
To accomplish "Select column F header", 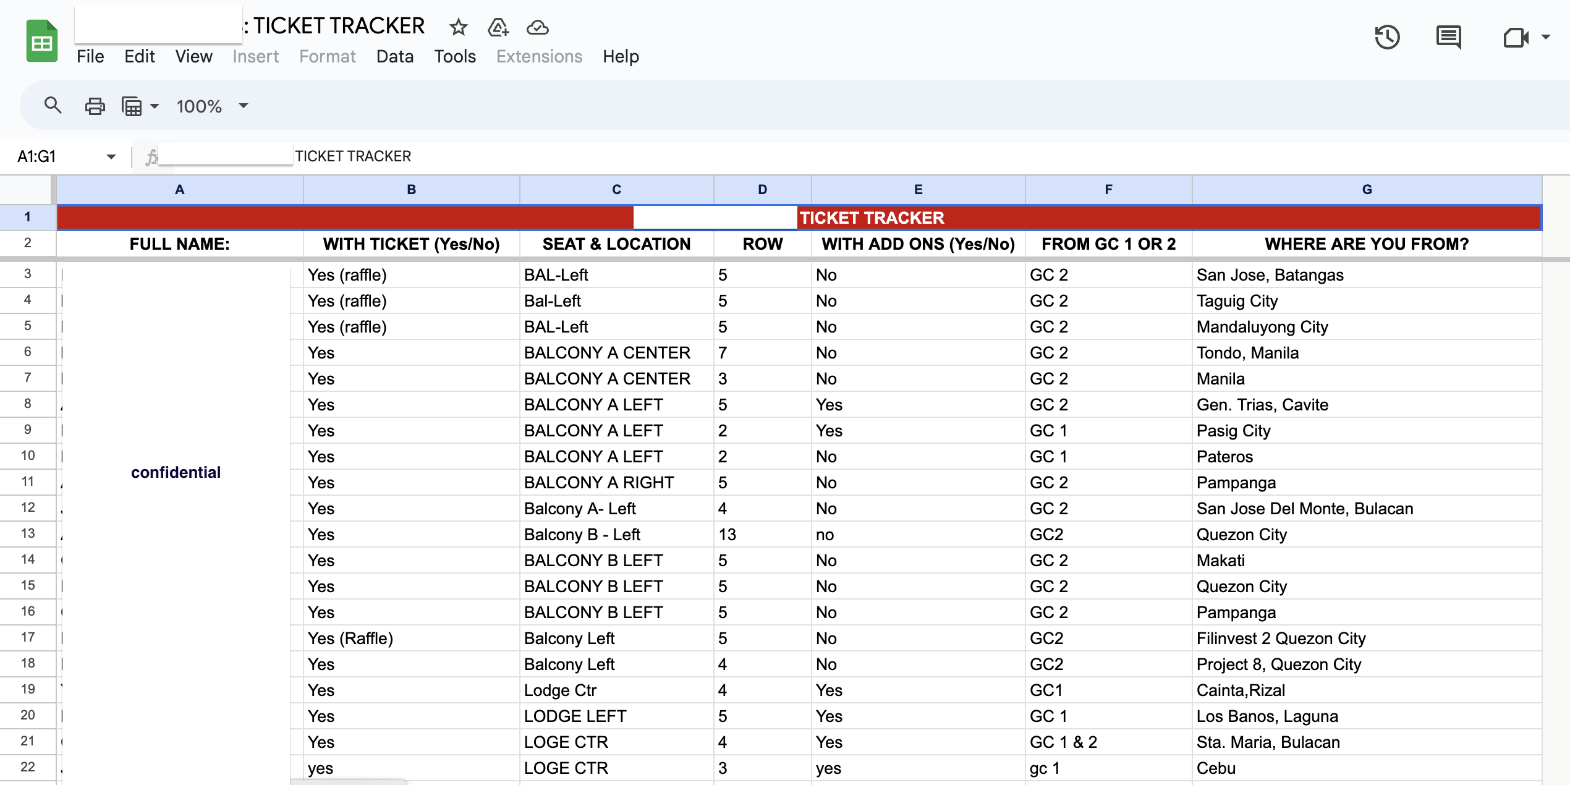I will pyautogui.click(x=1109, y=190).
